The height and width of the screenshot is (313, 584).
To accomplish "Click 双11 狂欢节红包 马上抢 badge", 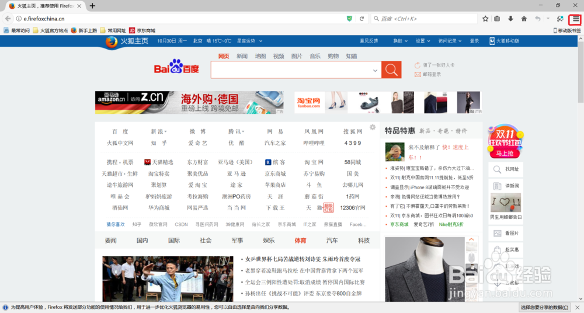I will coord(505,141).
